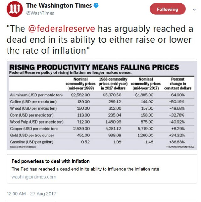The width and height of the screenshot is (201, 202).
Task: Open the Fed powerless to deal with inflation headline
Action: pos(51,161)
